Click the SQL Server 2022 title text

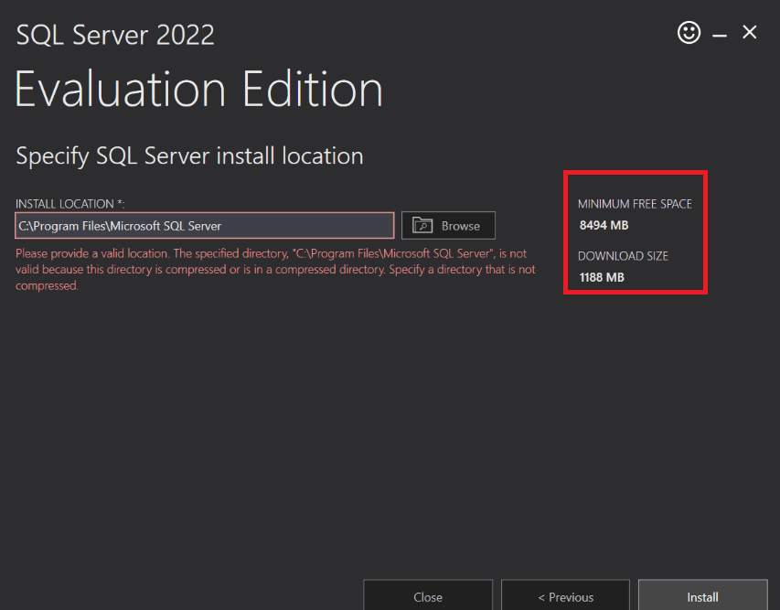(115, 36)
